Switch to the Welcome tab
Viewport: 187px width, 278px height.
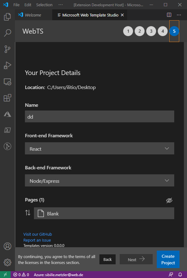(x=33, y=15)
